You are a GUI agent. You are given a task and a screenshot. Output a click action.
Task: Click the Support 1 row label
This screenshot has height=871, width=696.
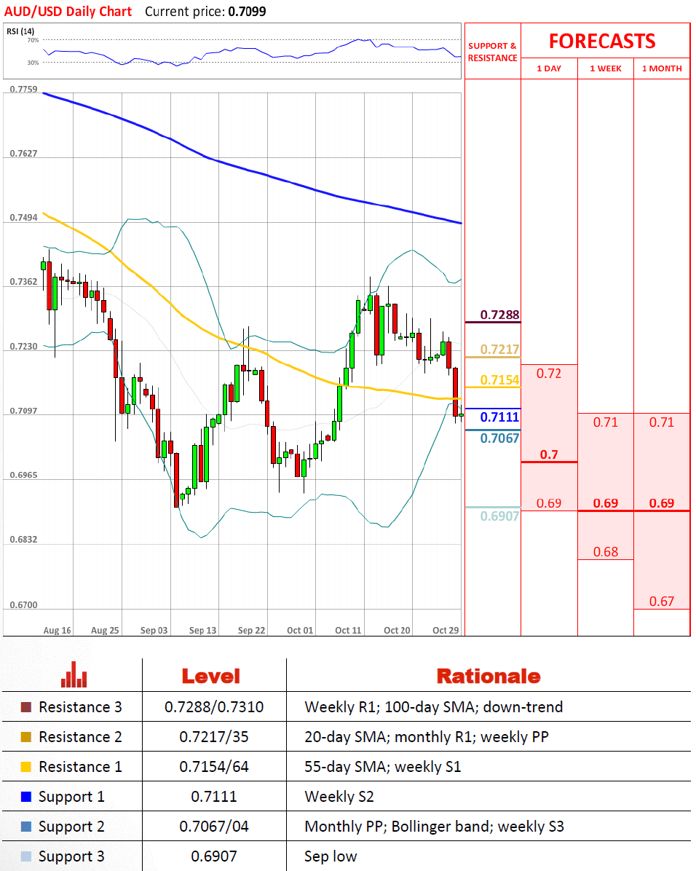tap(71, 797)
